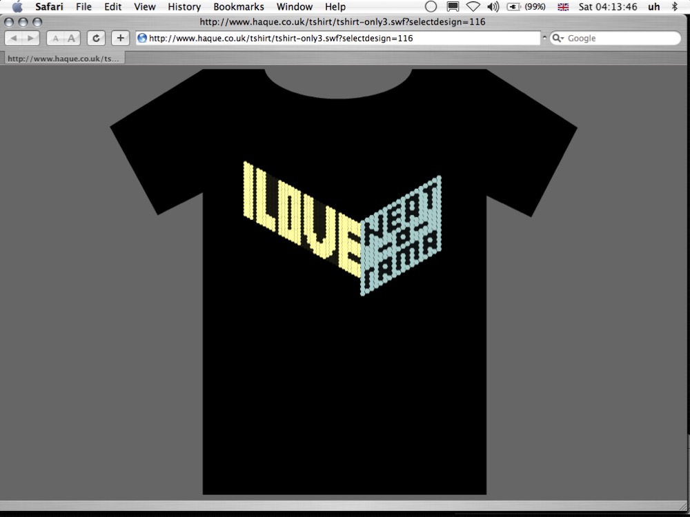
Task: Open the AirPort wireless menu
Action: [x=473, y=7]
